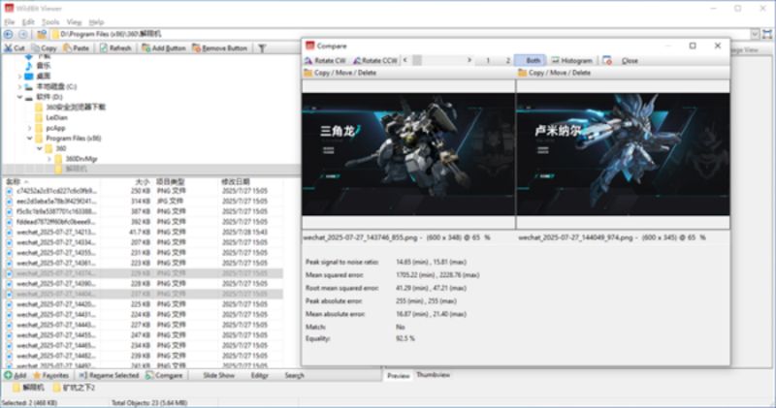Open Copy / Move / Delete for left image
Image resolution: width=776 pixels, height=408 pixels.
tap(340, 73)
